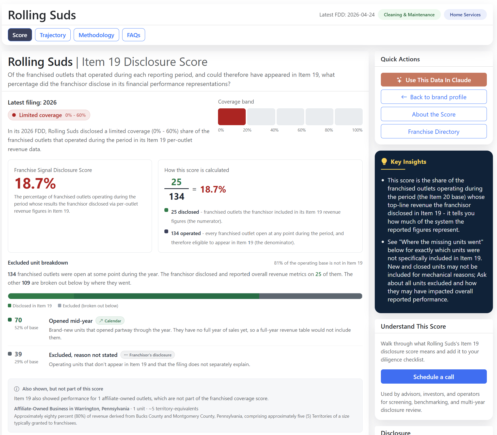This screenshot has width=497, height=435.
Task: Click the green marker beside 25 disclosed
Action: pyautogui.click(x=166, y=210)
